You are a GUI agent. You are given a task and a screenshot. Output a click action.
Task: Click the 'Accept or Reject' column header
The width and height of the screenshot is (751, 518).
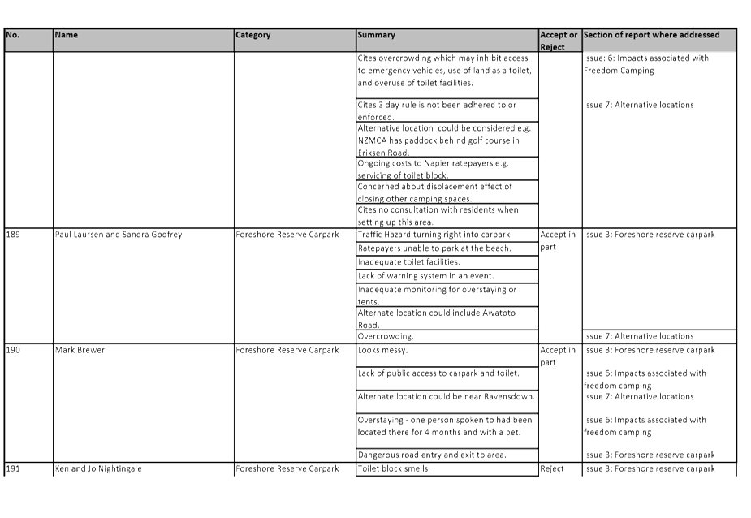click(x=560, y=41)
